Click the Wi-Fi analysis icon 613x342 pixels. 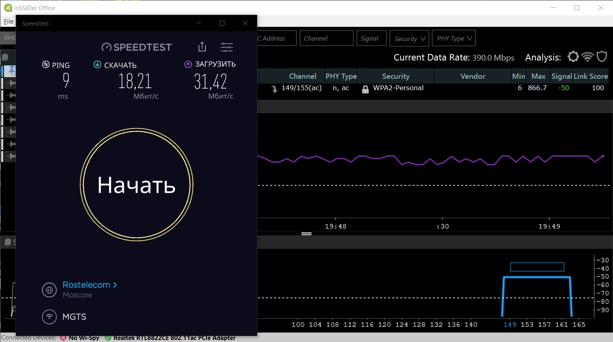(587, 57)
